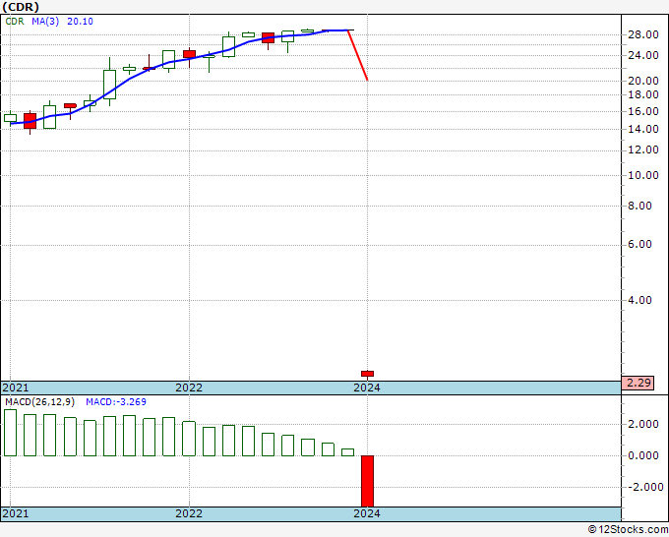Viewport: 669px width, 537px height.
Task: Click the first green MACD bar at 2021
Action: [x=10, y=433]
